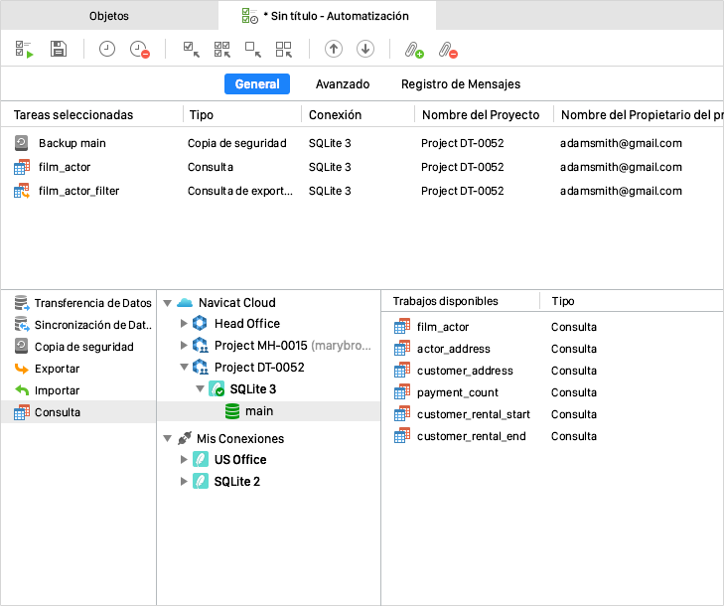Collapse the SQLite 3 node in tree
Image resolution: width=724 pixels, height=606 pixels.
coord(200,388)
